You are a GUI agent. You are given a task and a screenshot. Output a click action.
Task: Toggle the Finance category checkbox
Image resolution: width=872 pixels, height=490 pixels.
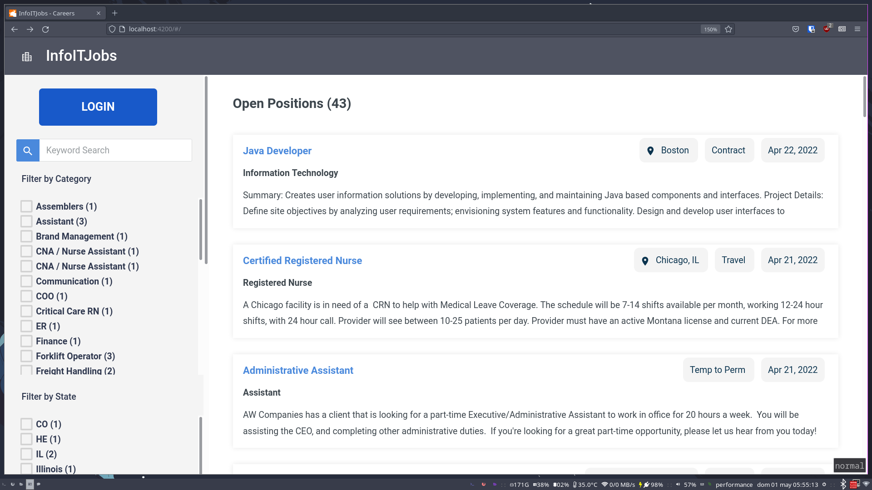click(26, 341)
